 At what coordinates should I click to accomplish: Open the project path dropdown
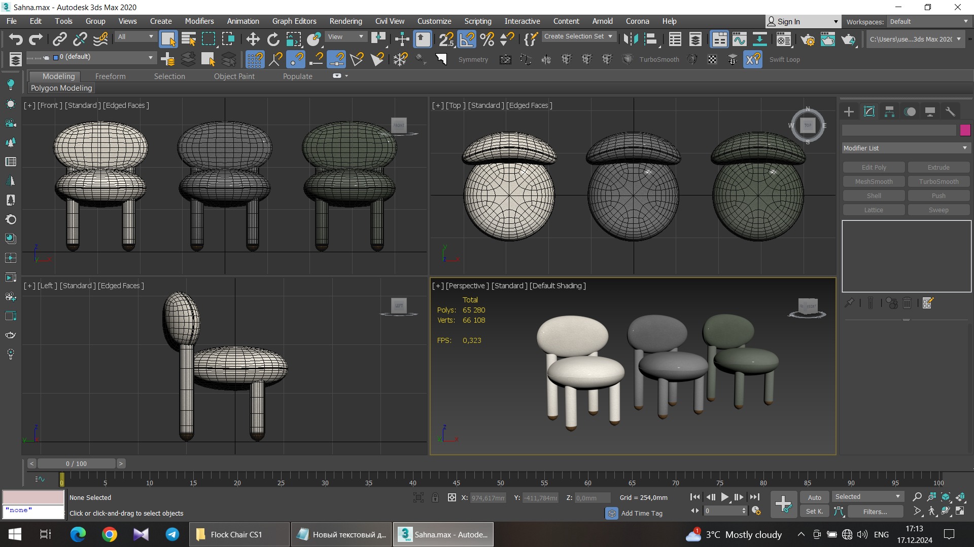(915, 39)
